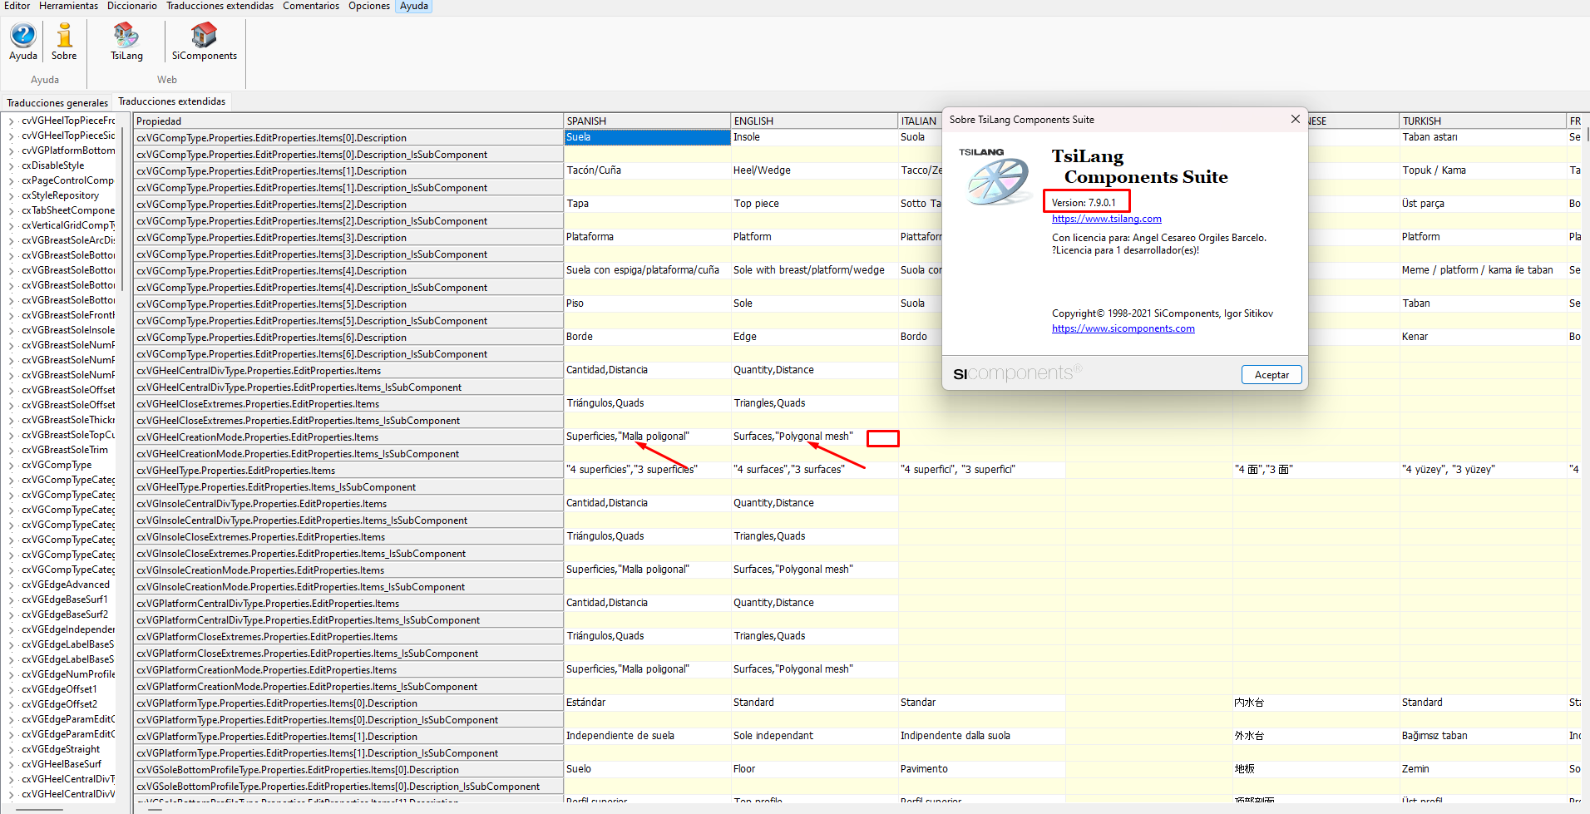
Task: Expand the cxVGEdgeAdvanced tree node
Action: tap(12, 585)
